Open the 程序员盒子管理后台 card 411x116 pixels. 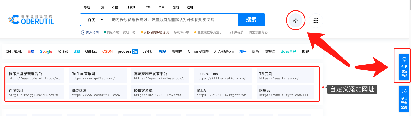tap(35, 76)
